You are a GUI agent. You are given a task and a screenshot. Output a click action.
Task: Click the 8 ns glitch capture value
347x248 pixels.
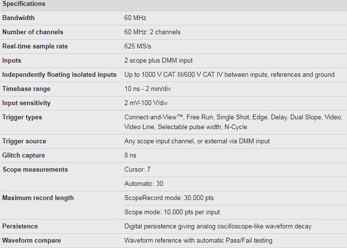click(x=130, y=155)
